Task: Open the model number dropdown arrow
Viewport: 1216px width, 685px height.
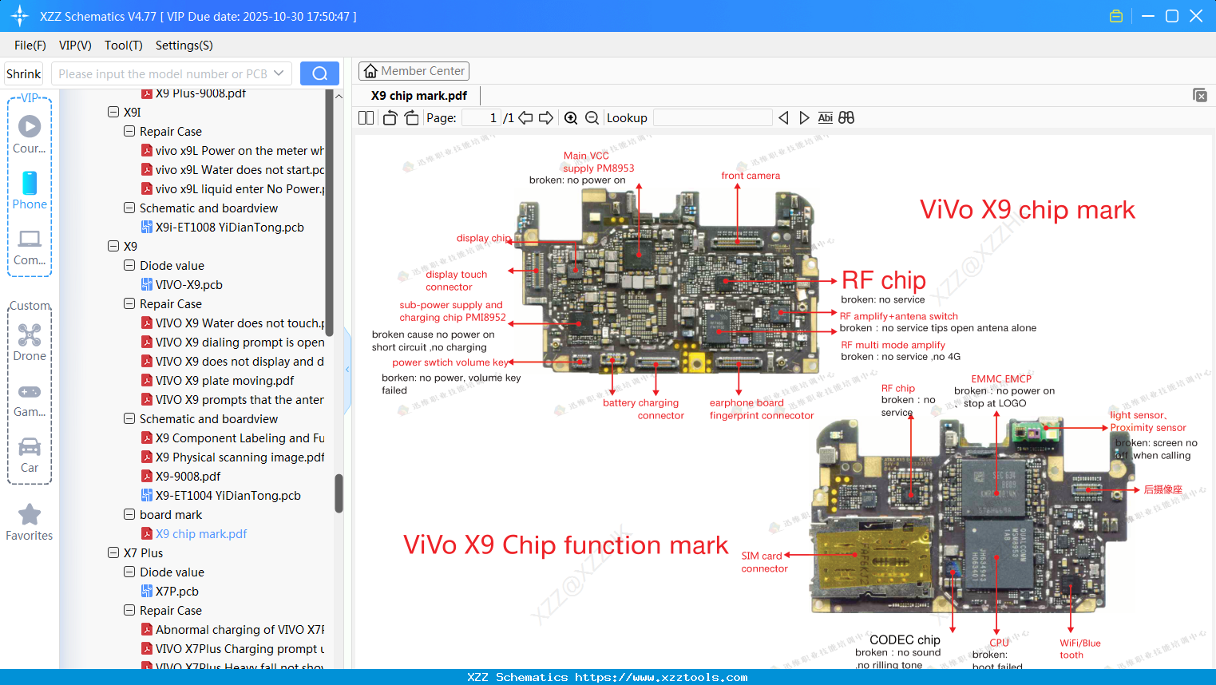Action: (x=279, y=72)
